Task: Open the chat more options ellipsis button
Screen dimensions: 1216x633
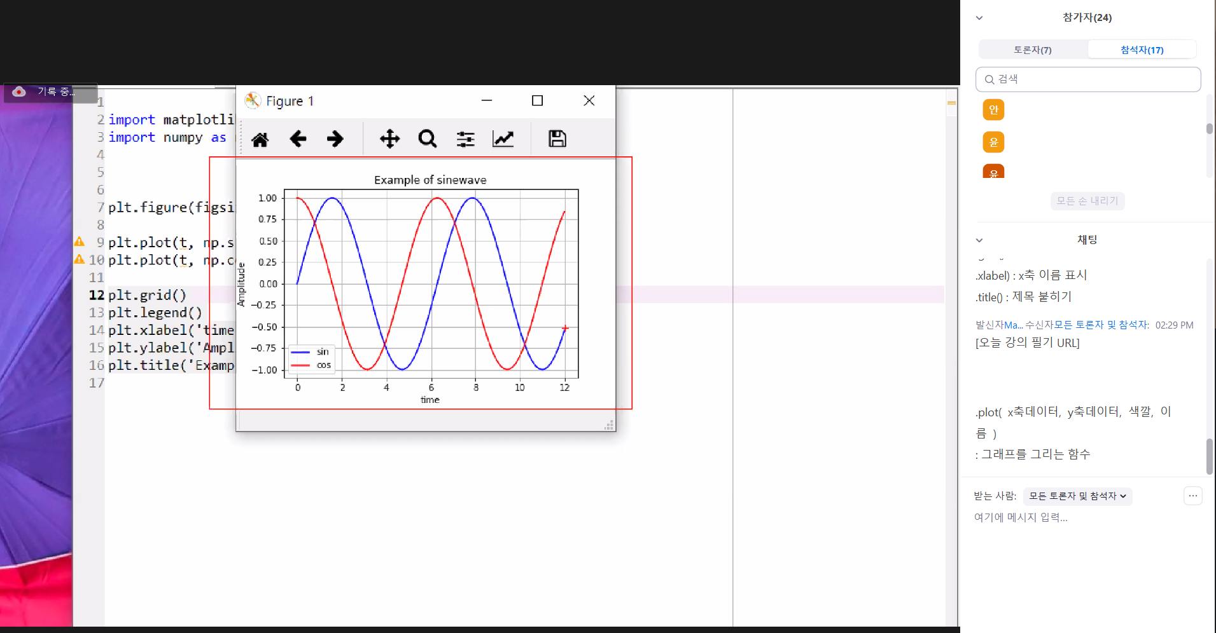Action: click(x=1192, y=496)
